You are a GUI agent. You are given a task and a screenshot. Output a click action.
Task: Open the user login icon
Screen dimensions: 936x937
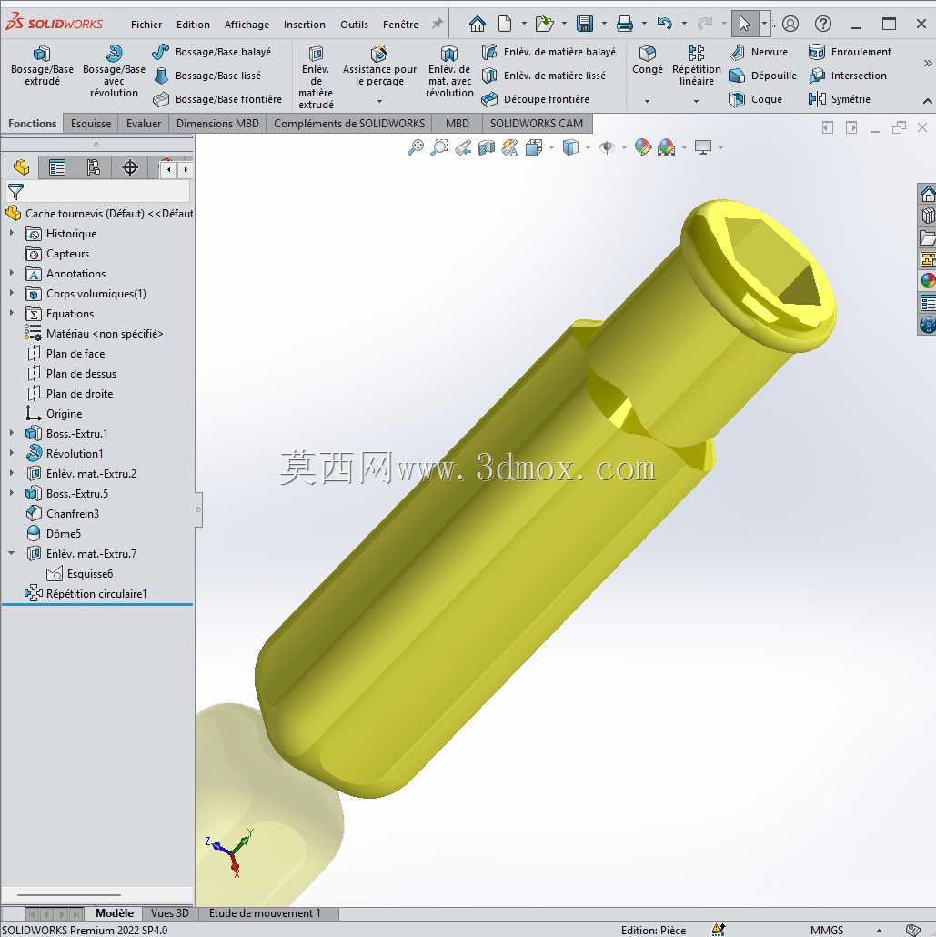(x=790, y=24)
